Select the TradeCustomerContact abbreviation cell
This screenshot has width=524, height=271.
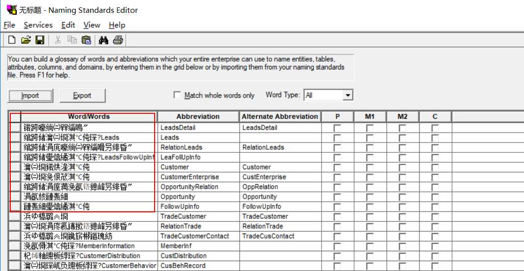[198, 236]
